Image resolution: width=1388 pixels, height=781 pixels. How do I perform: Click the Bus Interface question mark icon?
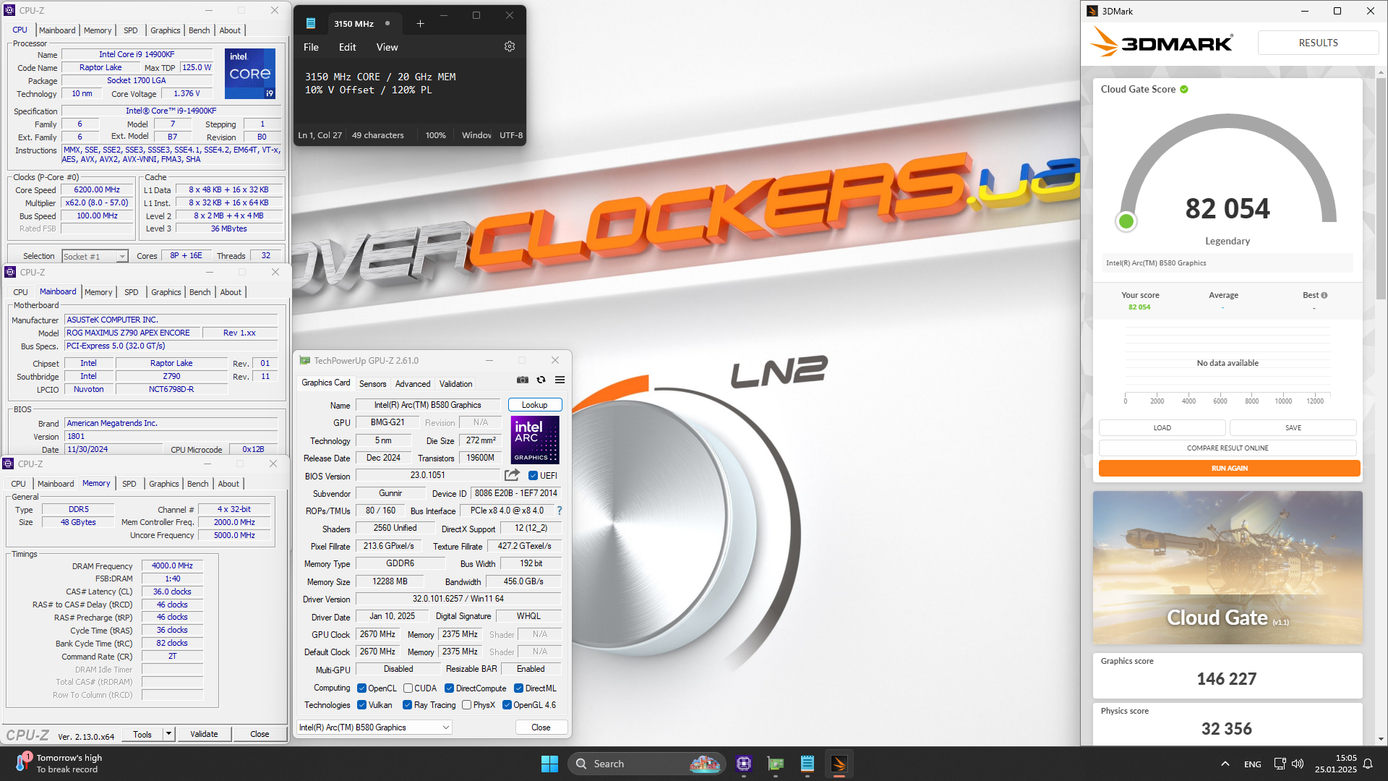point(559,511)
